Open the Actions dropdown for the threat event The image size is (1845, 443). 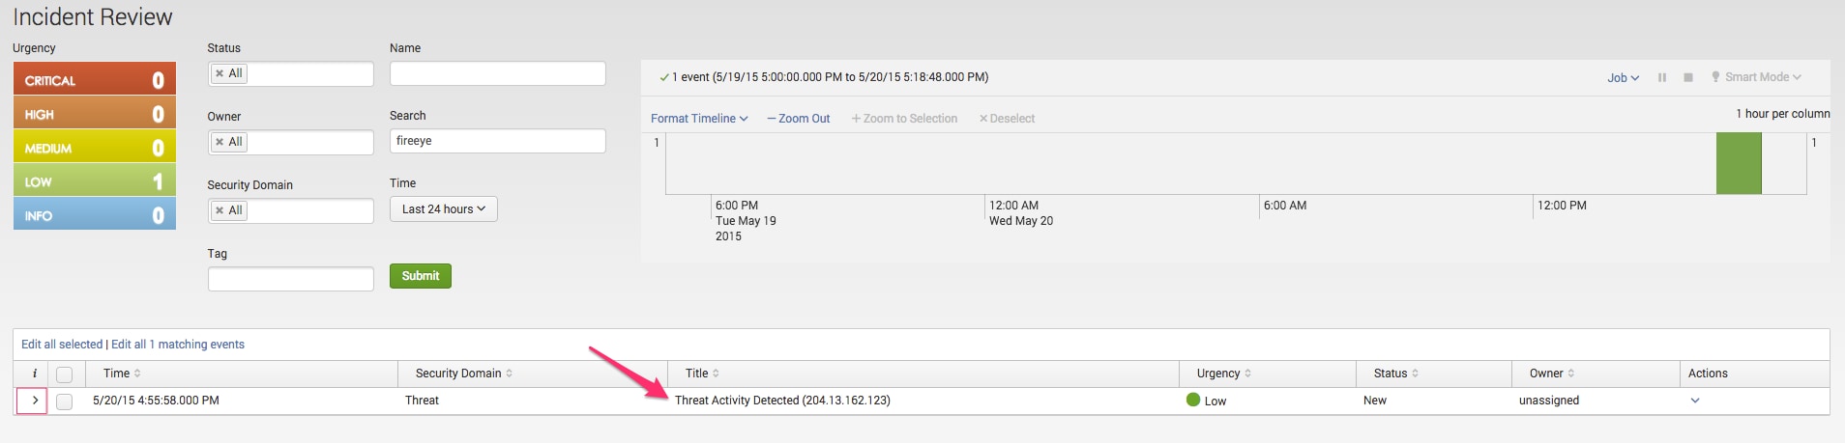[1695, 401]
